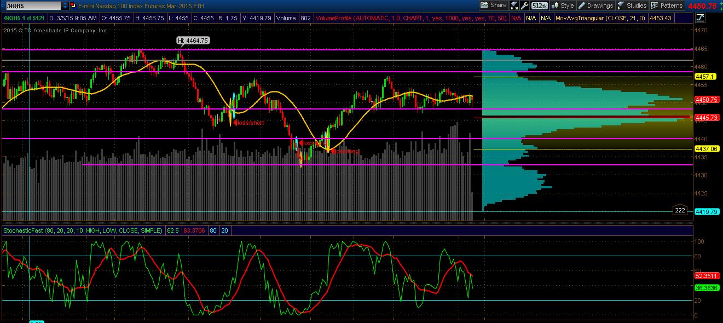Click the 'Volume' study label
This screenshot has width=723, height=323.
point(286,18)
